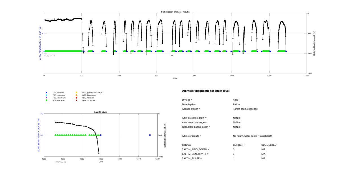Click the 'TDE, real return' legend label
The height and width of the screenshot is (176, 339).
click(x=59, y=95)
